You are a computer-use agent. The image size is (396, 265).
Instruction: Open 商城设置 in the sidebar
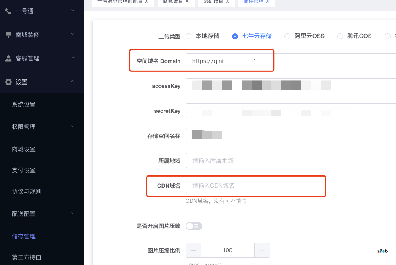click(x=24, y=149)
